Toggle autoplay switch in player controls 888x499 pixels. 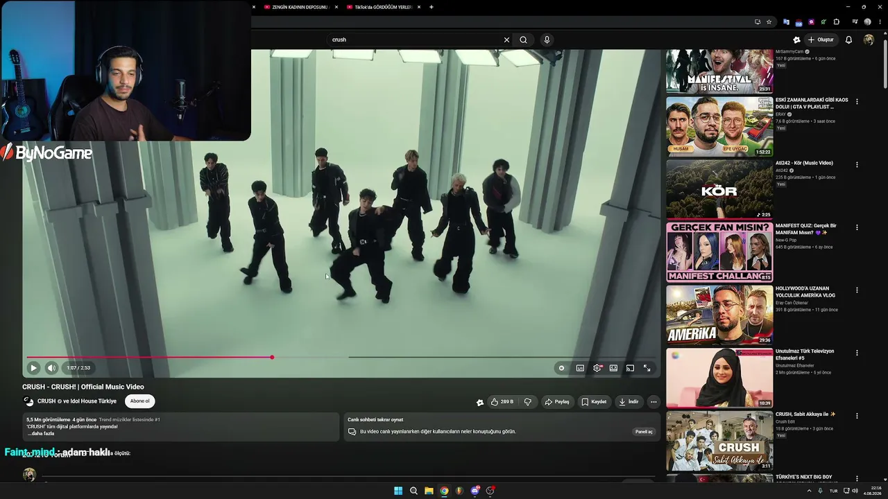click(561, 368)
